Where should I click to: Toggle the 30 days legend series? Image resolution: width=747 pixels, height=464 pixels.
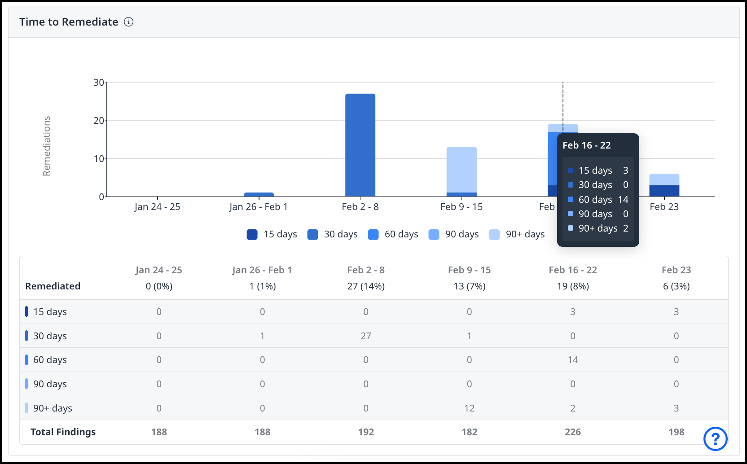(332, 234)
